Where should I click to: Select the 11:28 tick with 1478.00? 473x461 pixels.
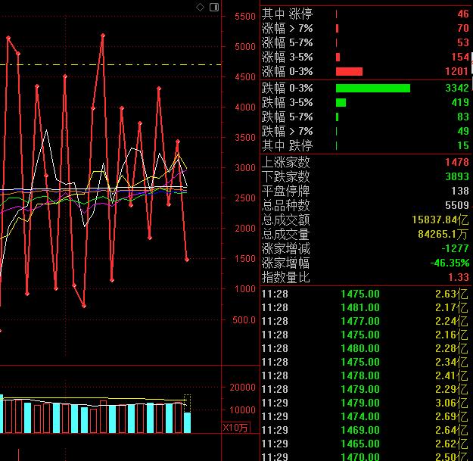point(366,375)
